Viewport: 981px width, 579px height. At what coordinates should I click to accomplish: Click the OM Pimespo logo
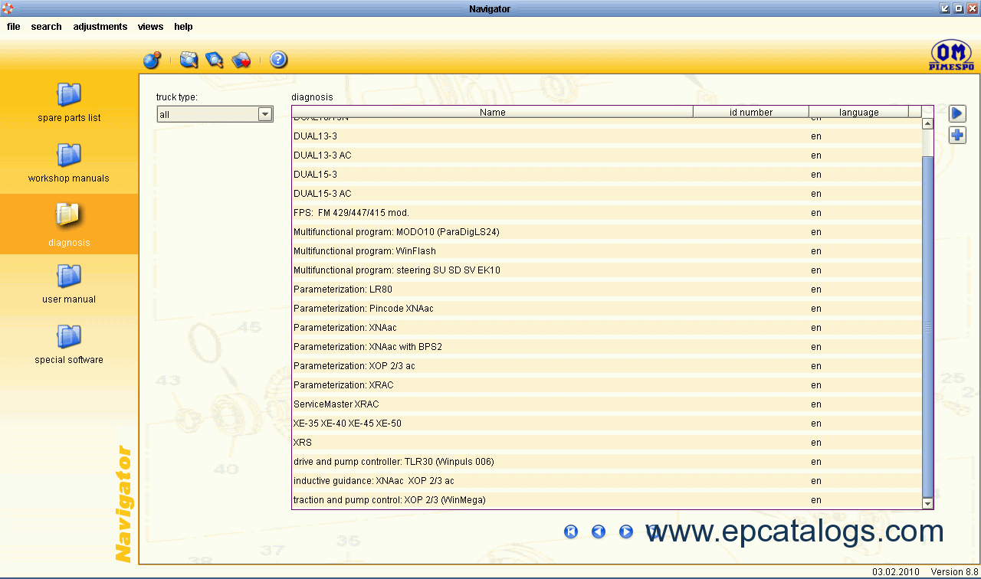[951, 57]
